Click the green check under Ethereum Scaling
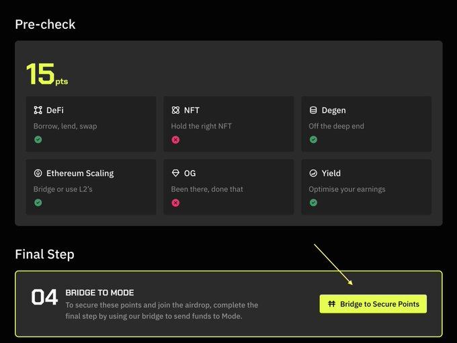 tap(38, 203)
